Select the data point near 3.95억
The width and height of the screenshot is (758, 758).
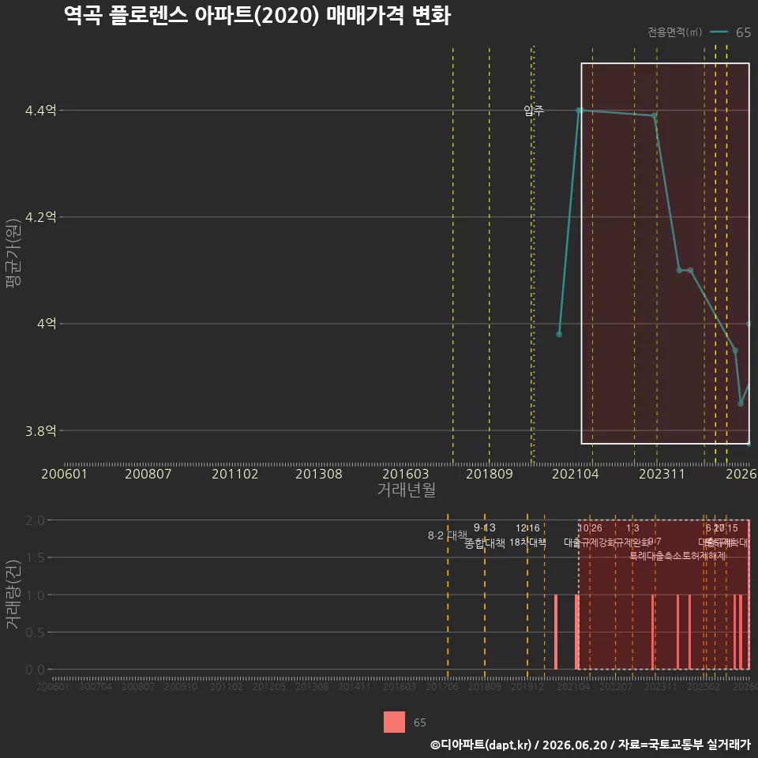point(735,350)
